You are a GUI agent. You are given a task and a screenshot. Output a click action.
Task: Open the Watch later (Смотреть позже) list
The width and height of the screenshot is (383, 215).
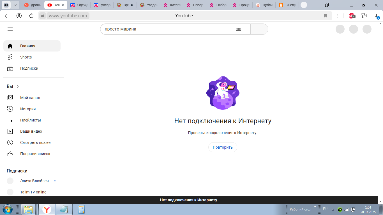[x=35, y=142]
